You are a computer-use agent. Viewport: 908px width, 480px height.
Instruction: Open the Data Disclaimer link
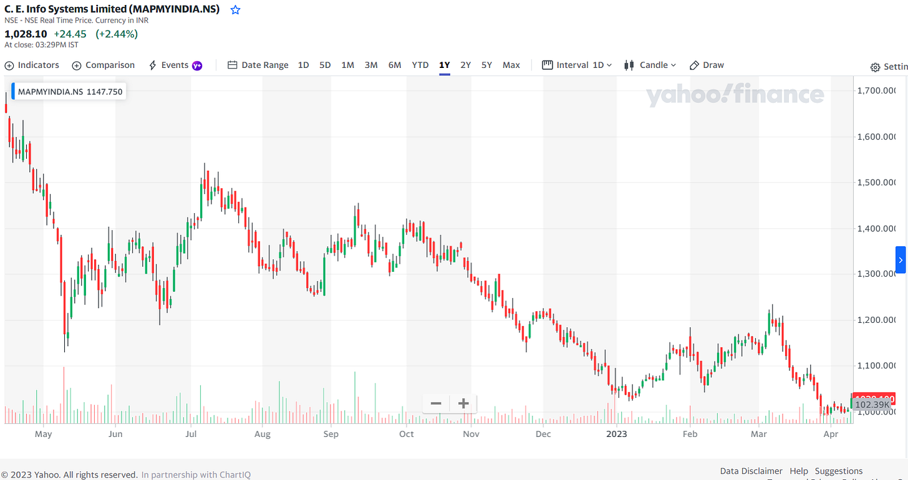coord(751,471)
